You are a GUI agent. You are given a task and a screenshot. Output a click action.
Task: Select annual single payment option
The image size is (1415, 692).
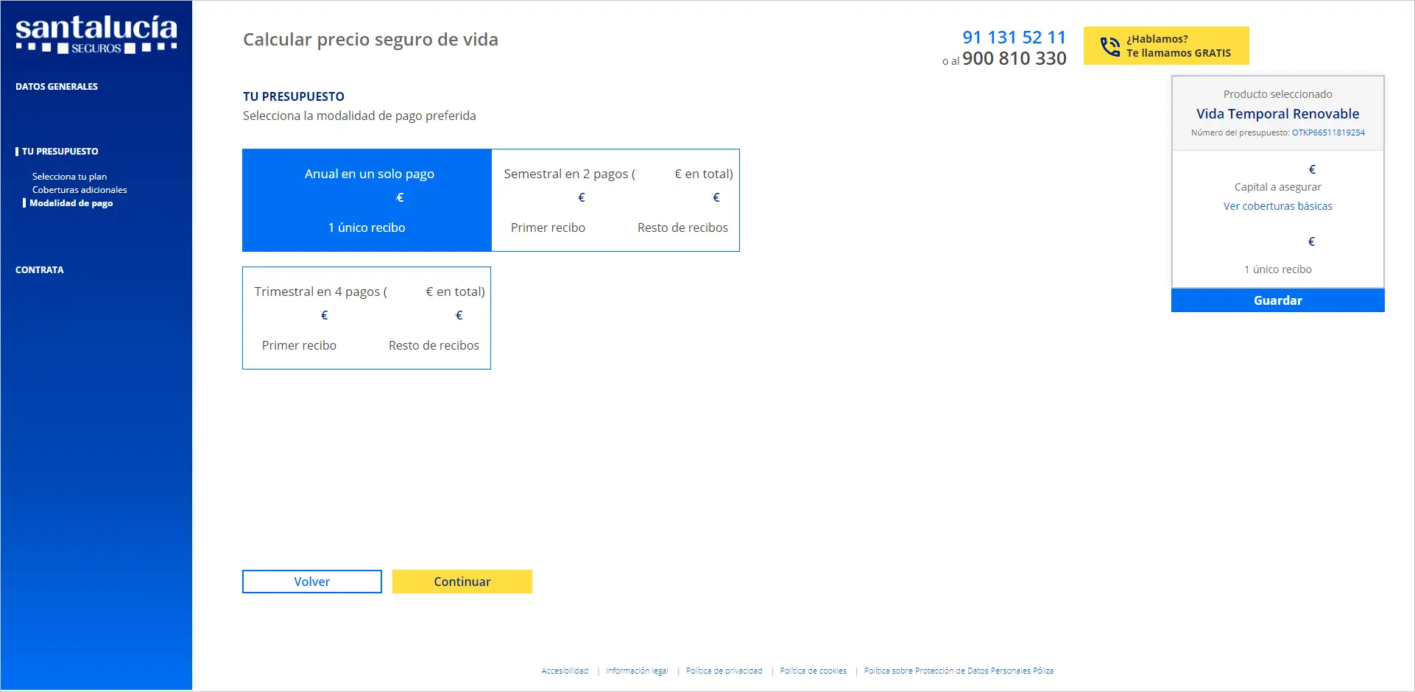(x=367, y=200)
